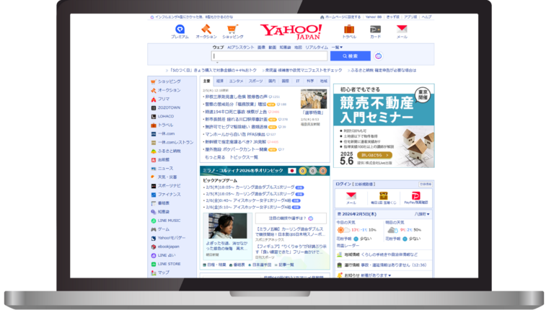Screen dimensions: 554x310
Task: Select the スポーツ news tab
Action: pos(256,81)
